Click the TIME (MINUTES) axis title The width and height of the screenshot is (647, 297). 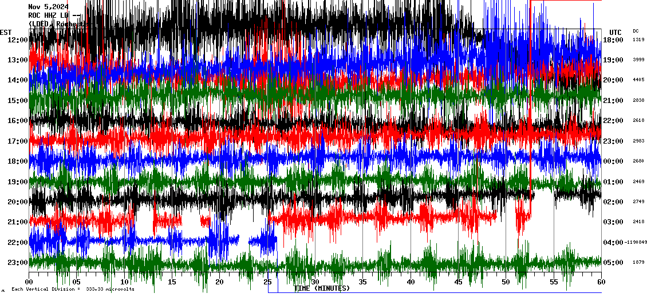(322, 288)
